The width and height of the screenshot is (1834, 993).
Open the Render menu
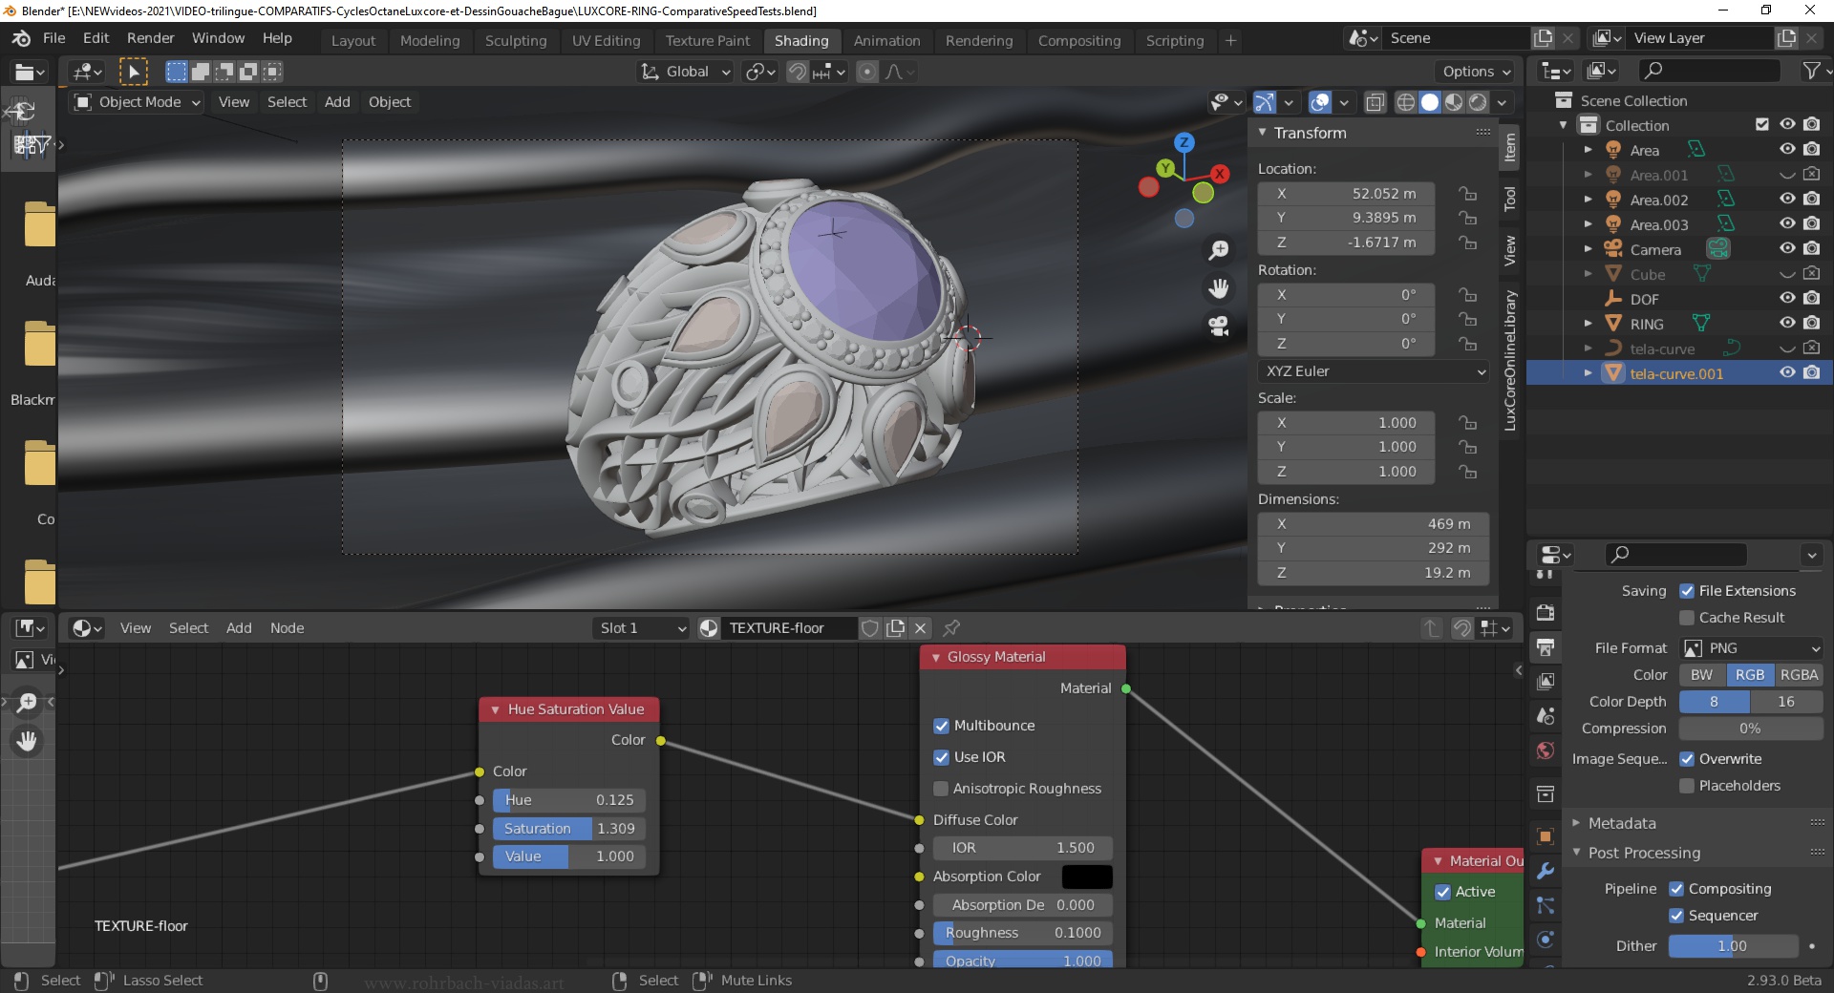(x=150, y=38)
